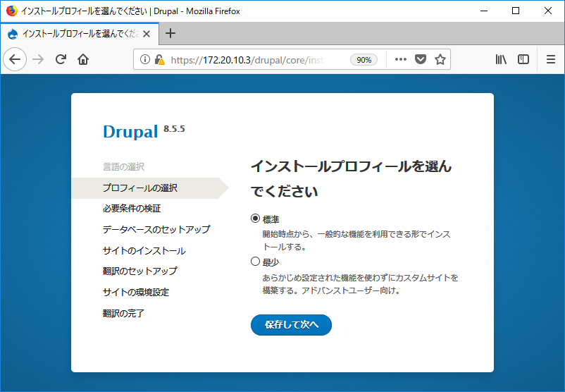Image resolution: width=565 pixels, height=392 pixels.
Task: Reset the 90% zoom level badge
Action: pyautogui.click(x=364, y=60)
